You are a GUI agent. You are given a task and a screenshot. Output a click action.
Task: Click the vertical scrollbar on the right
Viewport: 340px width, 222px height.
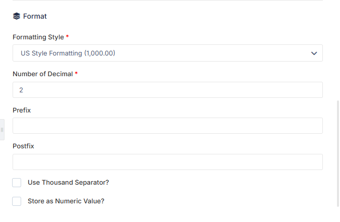click(x=337, y=153)
